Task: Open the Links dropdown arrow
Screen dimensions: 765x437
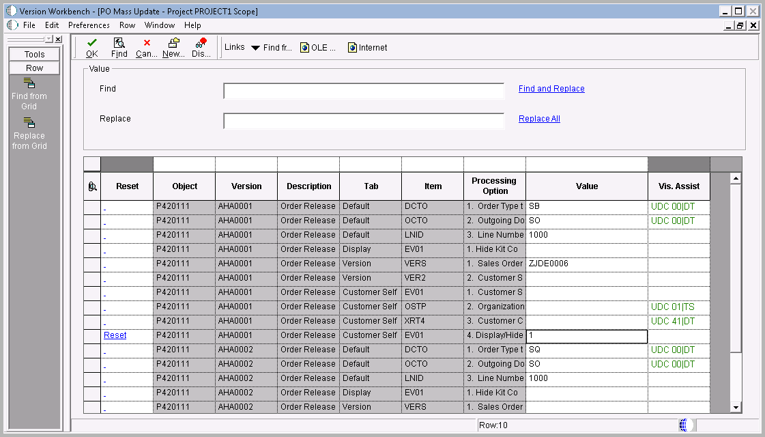Action: [x=254, y=47]
